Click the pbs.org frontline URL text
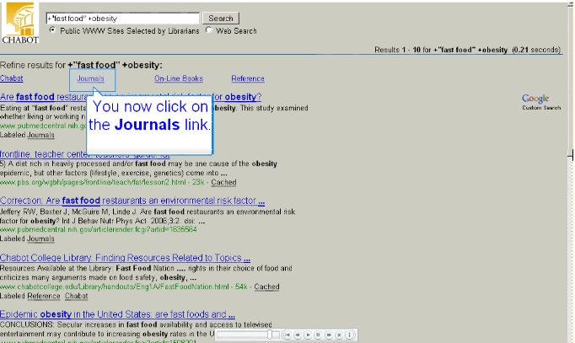Viewport: 575px width, 343px height. pyautogui.click(x=93, y=182)
